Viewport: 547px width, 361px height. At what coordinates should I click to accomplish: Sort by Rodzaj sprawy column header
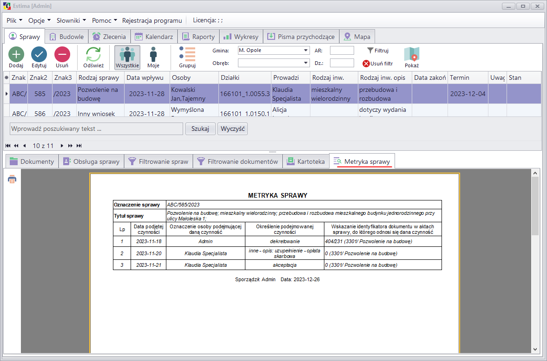pyautogui.click(x=100, y=77)
